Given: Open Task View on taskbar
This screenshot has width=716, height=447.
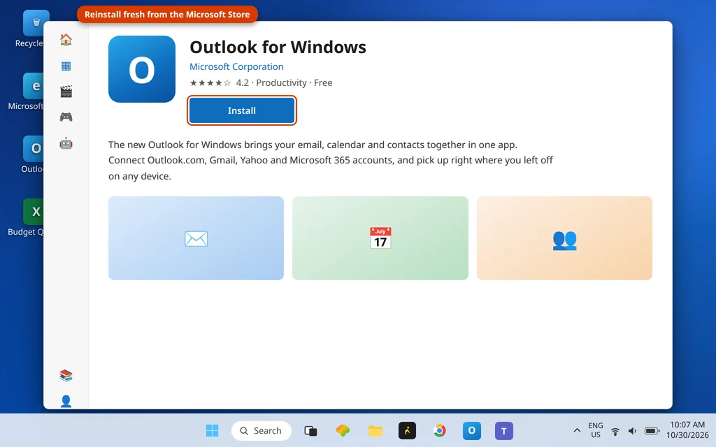Looking at the screenshot, I should tap(310, 430).
